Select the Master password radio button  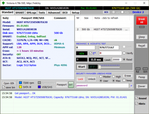click(101, 76)
